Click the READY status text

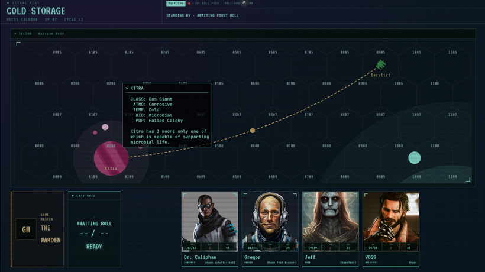coord(94,247)
